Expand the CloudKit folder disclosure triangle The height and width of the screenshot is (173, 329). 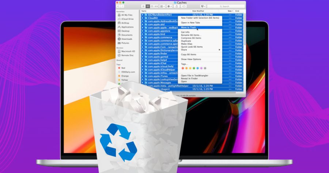143,18
